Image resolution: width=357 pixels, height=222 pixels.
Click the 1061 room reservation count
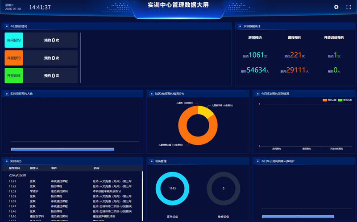[256, 55]
